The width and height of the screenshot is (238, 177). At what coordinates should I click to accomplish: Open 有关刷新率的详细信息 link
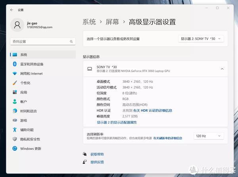168,138
